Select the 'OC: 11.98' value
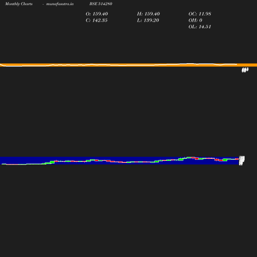257x257 pixels. coord(200,14)
